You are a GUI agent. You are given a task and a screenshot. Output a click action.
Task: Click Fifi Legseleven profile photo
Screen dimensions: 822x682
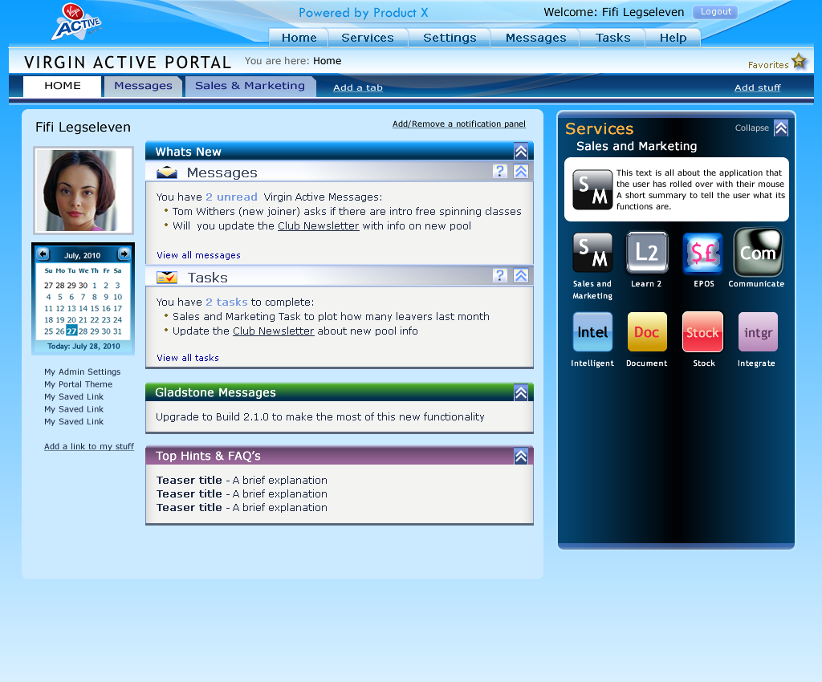(x=83, y=190)
